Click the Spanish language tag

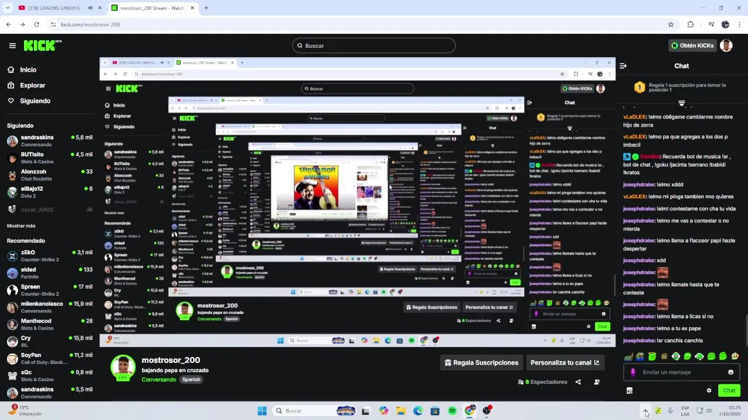pyautogui.click(x=191, y=380)
